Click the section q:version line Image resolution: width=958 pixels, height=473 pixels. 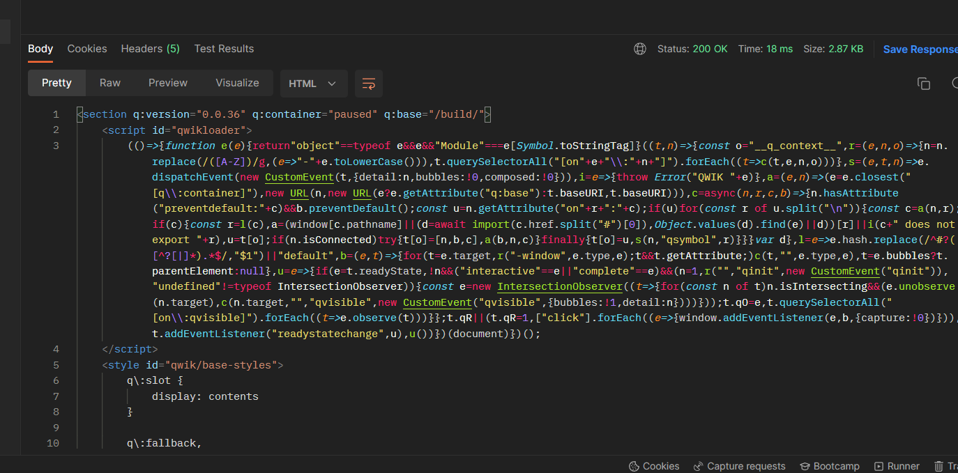pyautogui.click(x=284, y=114)
